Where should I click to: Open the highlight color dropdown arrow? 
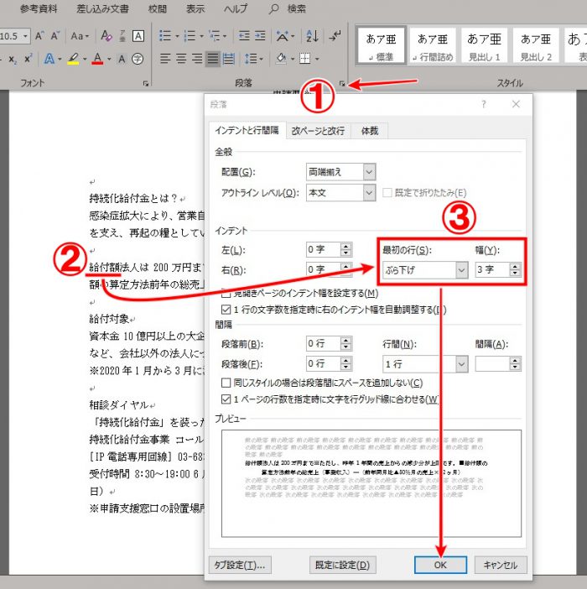[85, 59]
